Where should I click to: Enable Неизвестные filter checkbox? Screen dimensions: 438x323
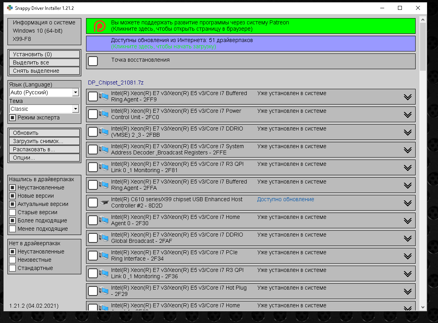(12, 260)
